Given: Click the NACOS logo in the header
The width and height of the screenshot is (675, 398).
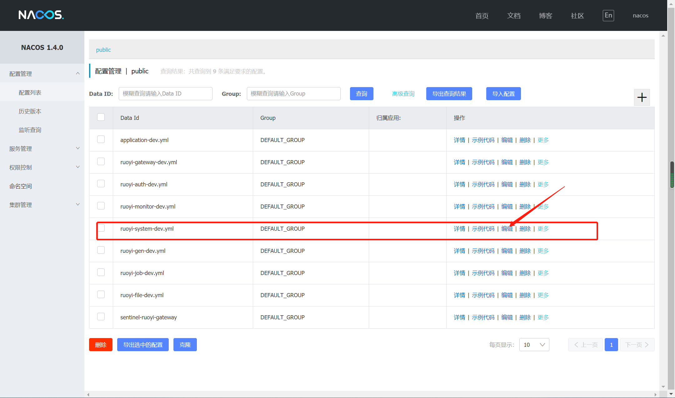Looking at the screenshot, I should tap(41, 15).
